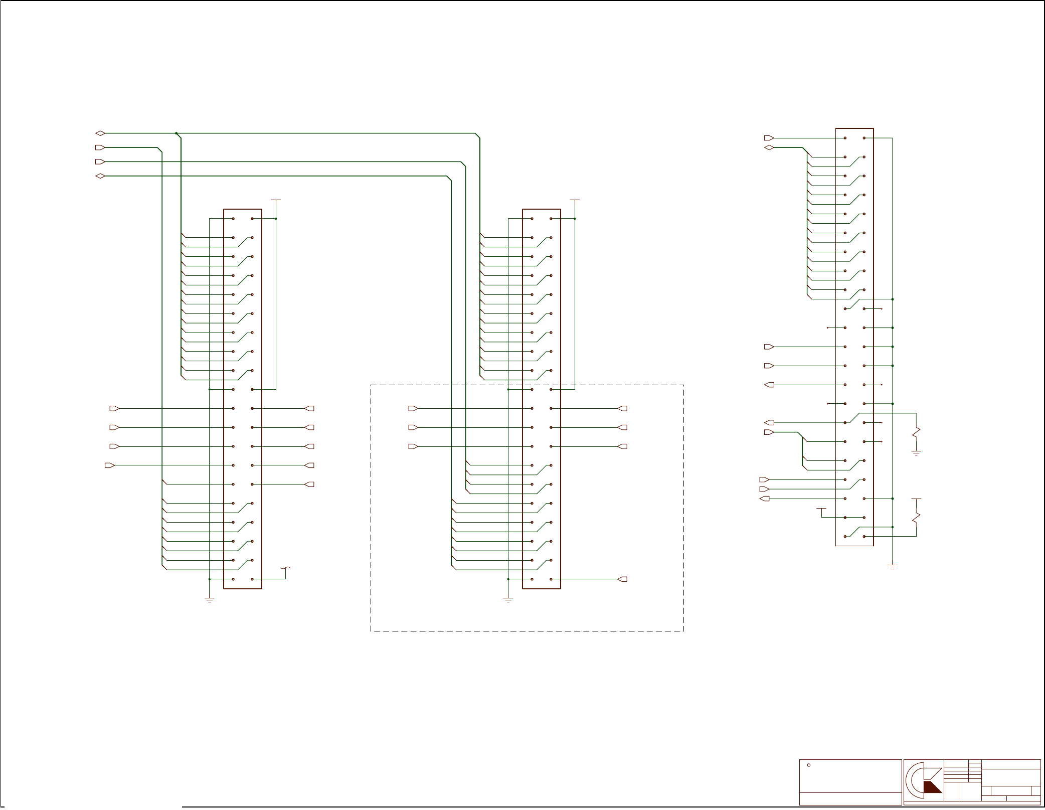1045x810 pixels.
Task: Click ground symbol below left connector
Action: pos(210,599)
